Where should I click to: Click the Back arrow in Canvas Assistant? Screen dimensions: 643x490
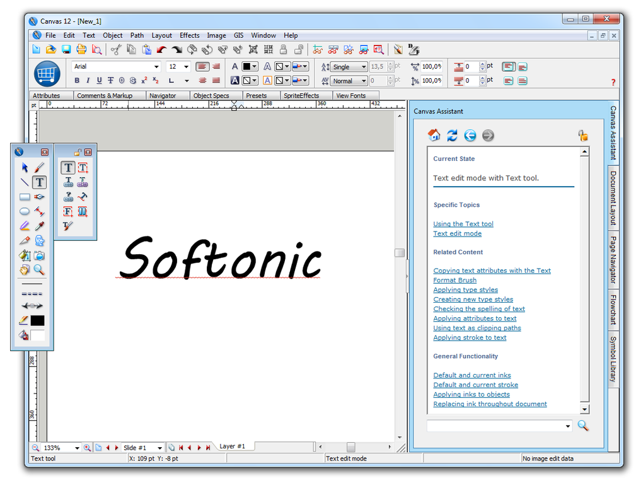[470, 136]
